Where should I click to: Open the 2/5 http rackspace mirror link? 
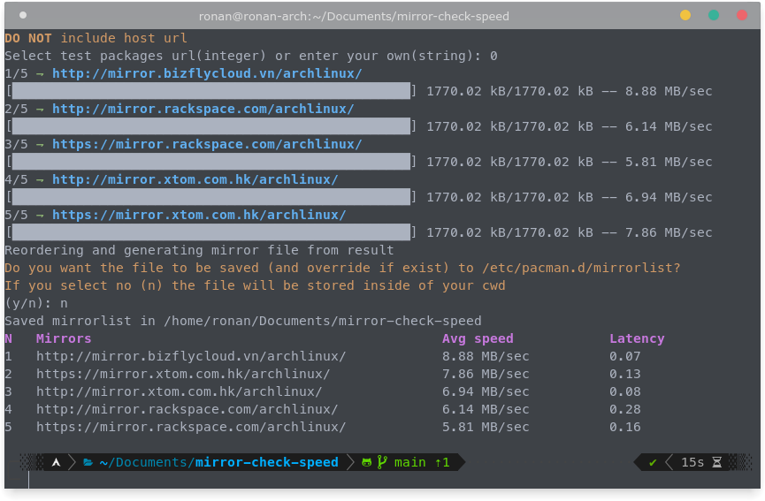tap(203, 109)
